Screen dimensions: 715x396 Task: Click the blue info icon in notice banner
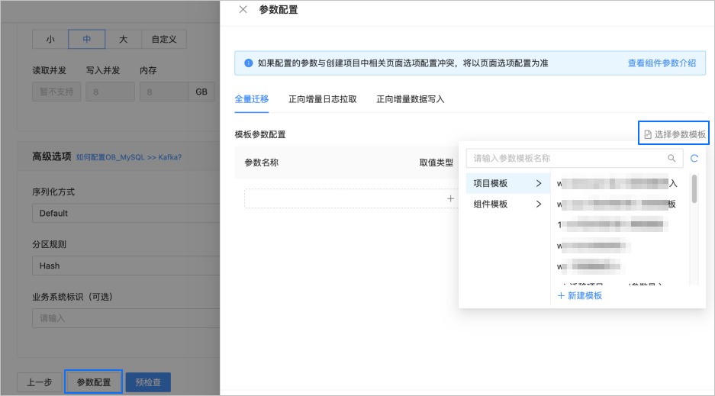(x=249, y=63)
